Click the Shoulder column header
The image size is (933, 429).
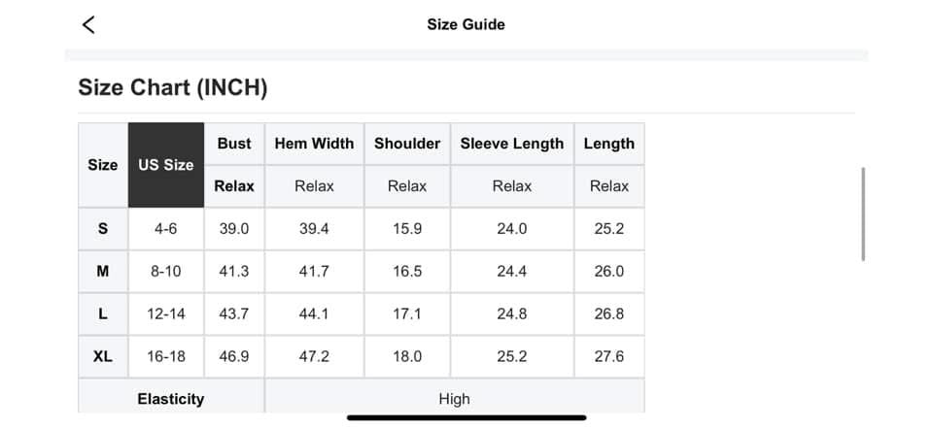tap(407, 144)
